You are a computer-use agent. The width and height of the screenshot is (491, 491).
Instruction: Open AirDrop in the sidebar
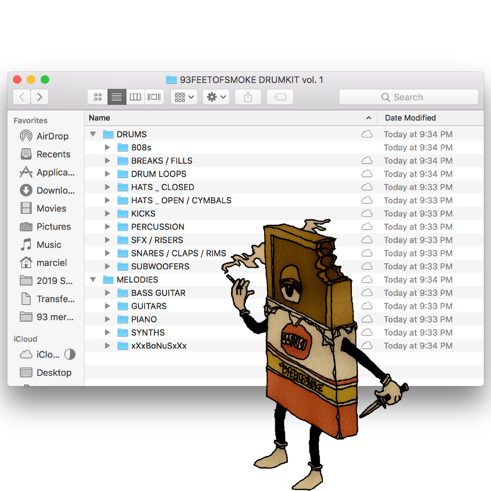(x=52, y=136)
